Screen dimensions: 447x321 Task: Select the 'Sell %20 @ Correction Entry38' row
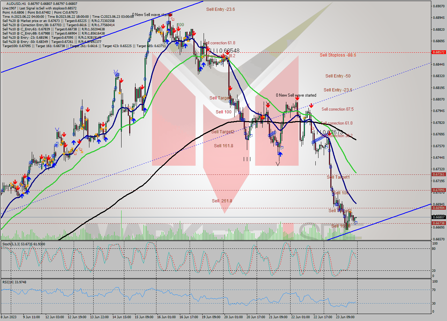click(58, 25)
